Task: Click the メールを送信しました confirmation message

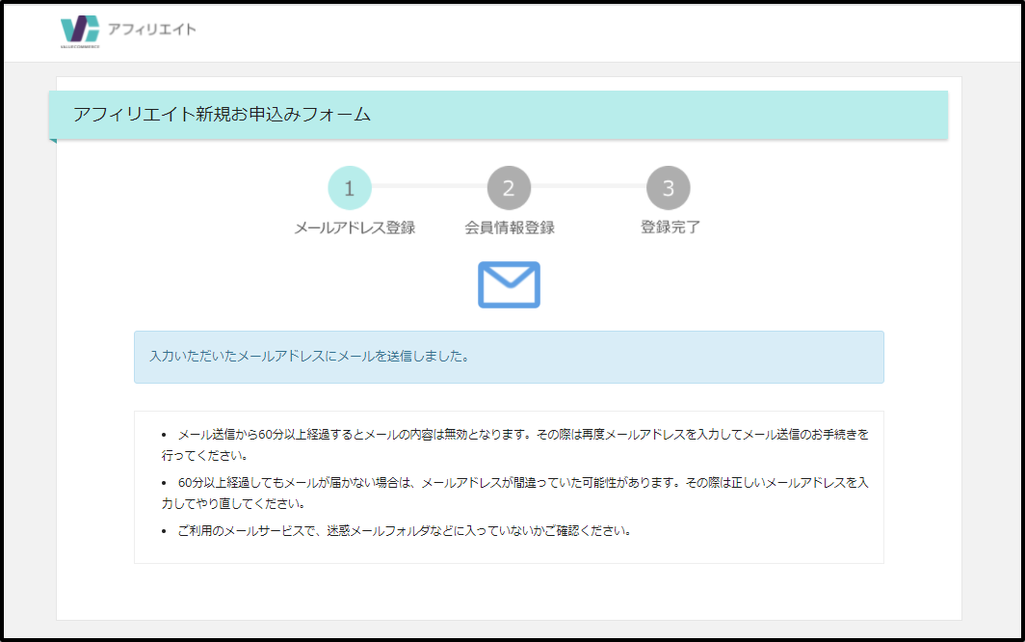Action: click(309, 357)
